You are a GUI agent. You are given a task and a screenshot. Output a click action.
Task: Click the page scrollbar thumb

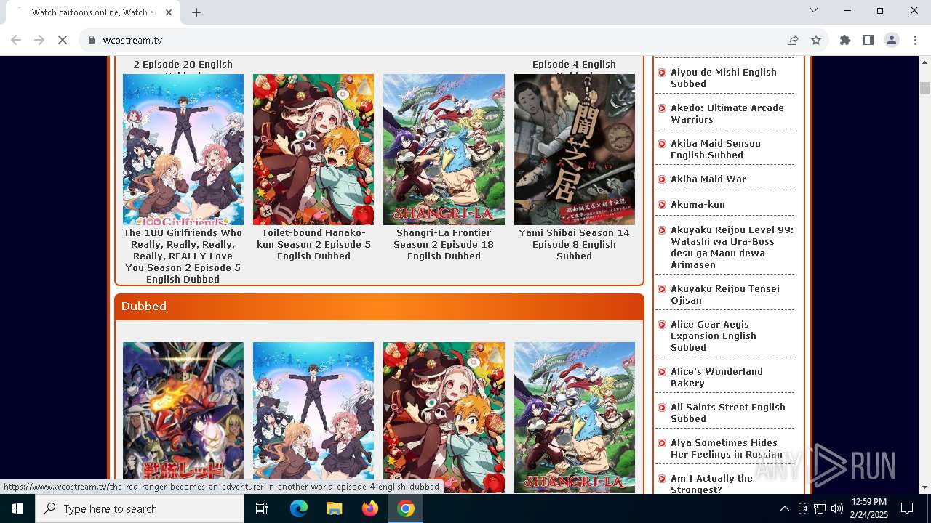coord(924,88)
